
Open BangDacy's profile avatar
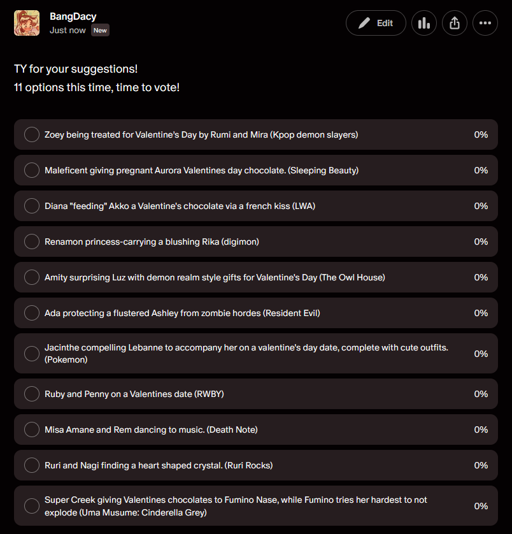click(x=27, y=23)
